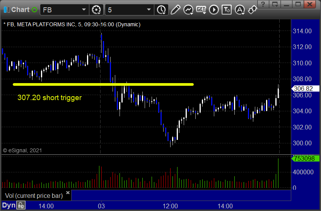Click the FB META PLATFORMS chart title

[72, 25]
